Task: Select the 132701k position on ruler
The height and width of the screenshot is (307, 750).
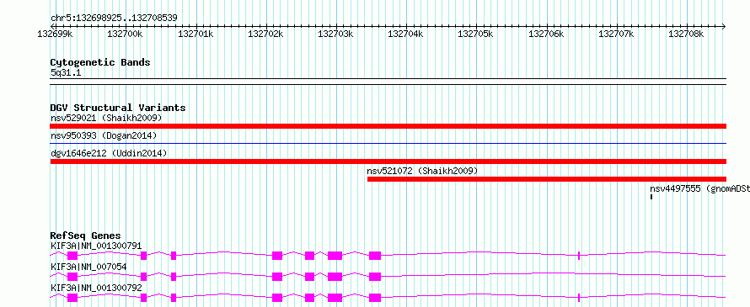Action: (196, 34)
